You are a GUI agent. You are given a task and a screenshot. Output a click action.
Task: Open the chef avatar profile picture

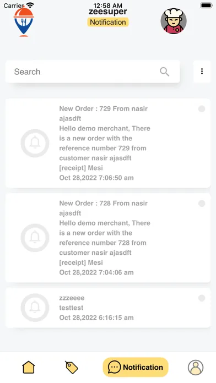click(174, 21)
